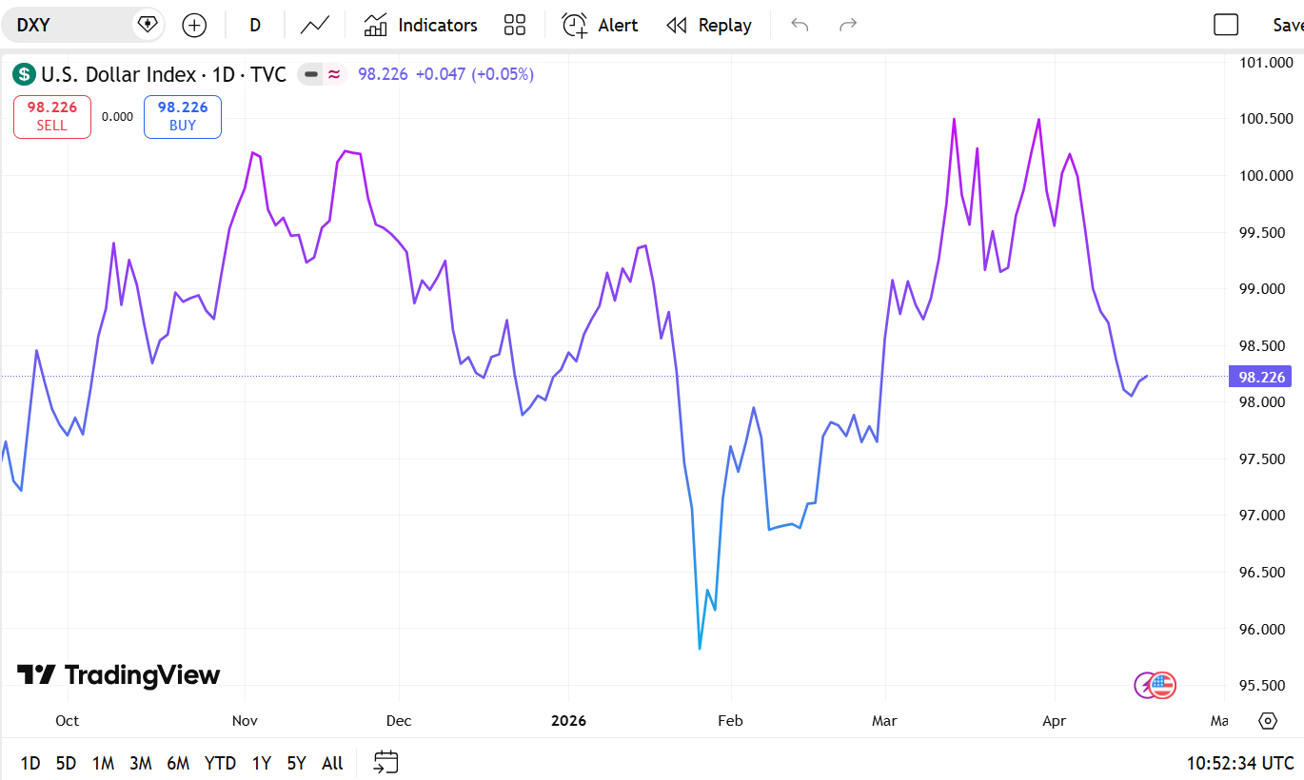This screenshot has width=1304, height=780.
Task: Click the undo arrow
Action: click(x=800, y=25)
